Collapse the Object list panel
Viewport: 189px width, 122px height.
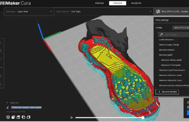[7, 103]
